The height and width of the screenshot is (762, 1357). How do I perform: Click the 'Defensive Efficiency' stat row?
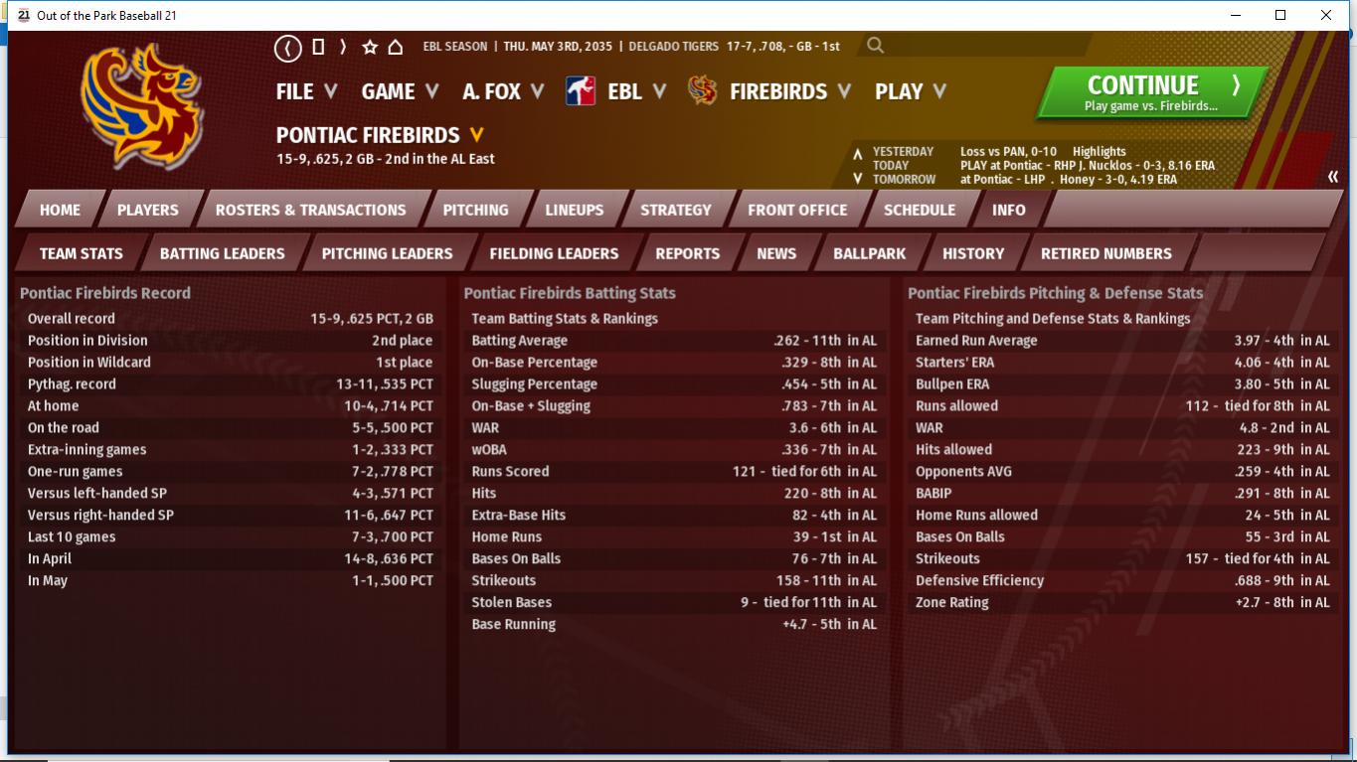[1123, 581]
